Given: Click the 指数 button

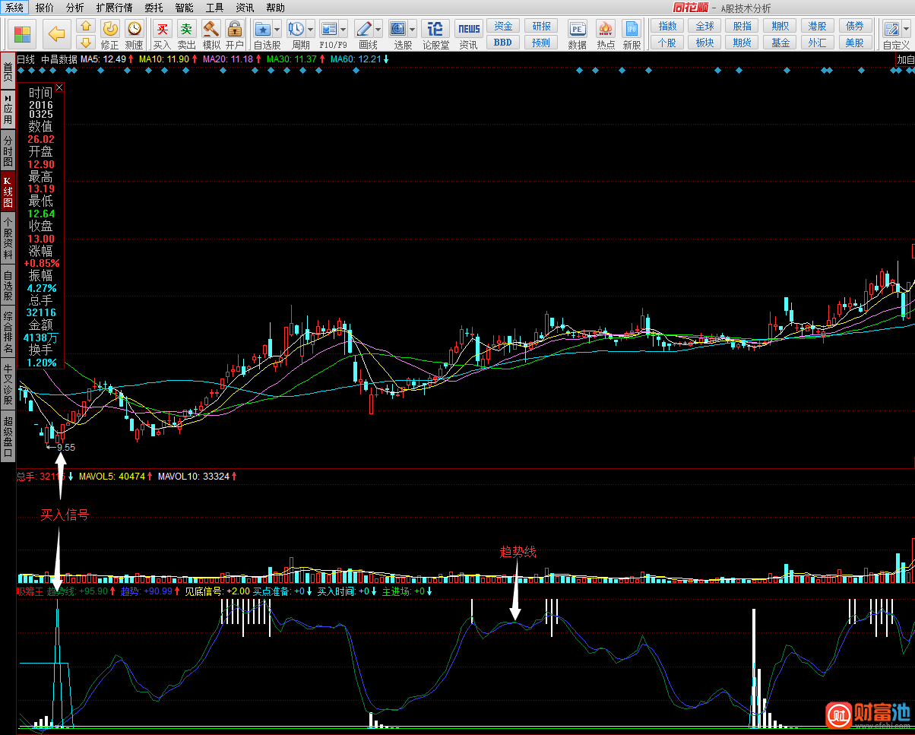Looking at the screenshot, I should 667,26.
